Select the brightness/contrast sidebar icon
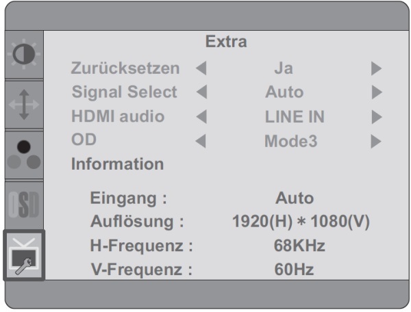 [x=24, y=54]
